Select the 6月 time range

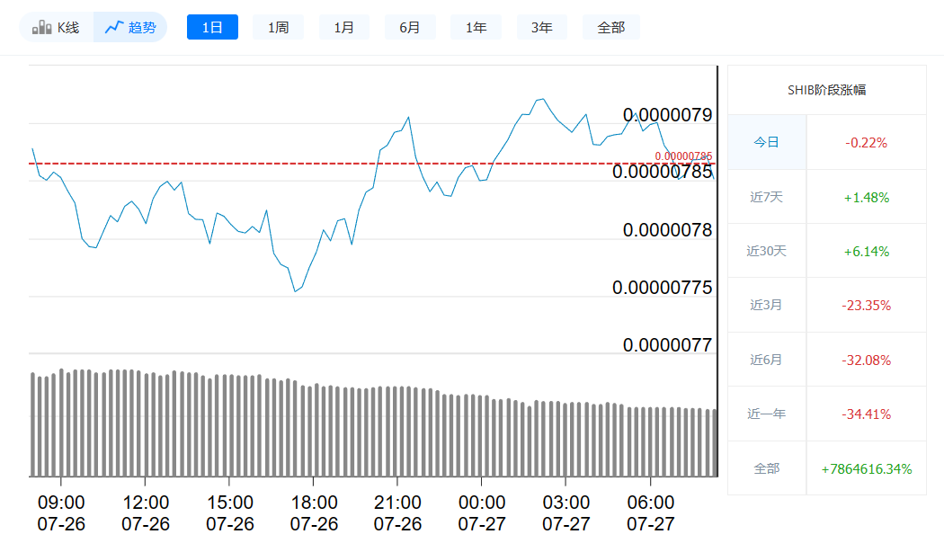point(410,26)
